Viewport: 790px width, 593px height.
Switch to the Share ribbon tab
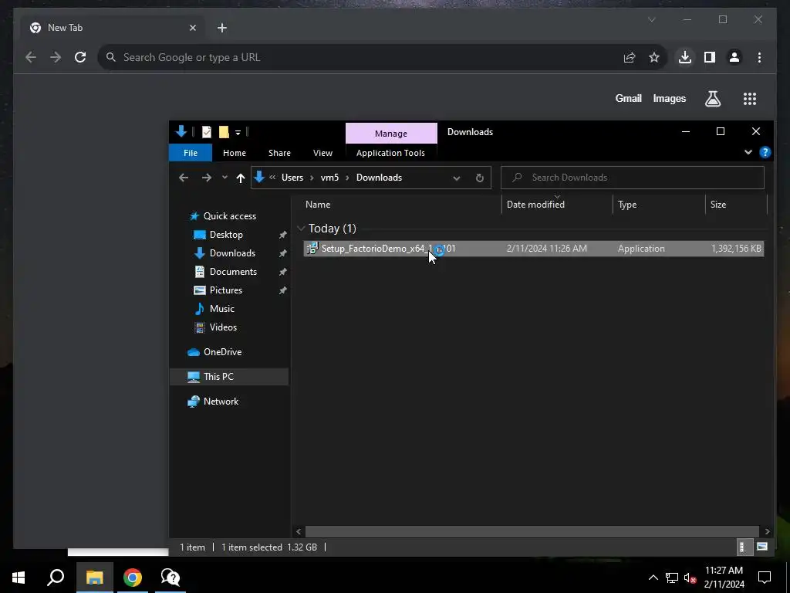click(x=279, y=153)
